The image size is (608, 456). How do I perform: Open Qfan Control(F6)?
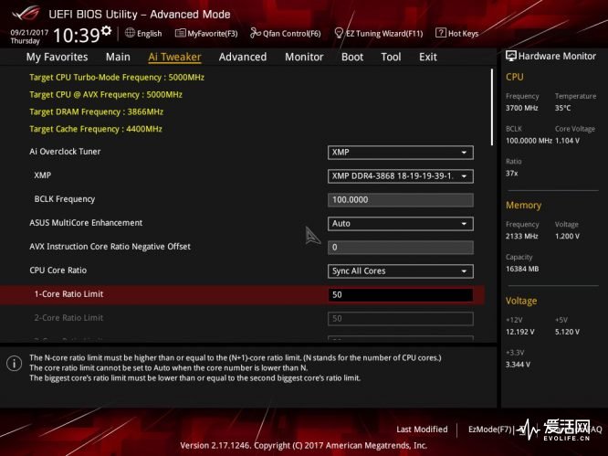291,34
